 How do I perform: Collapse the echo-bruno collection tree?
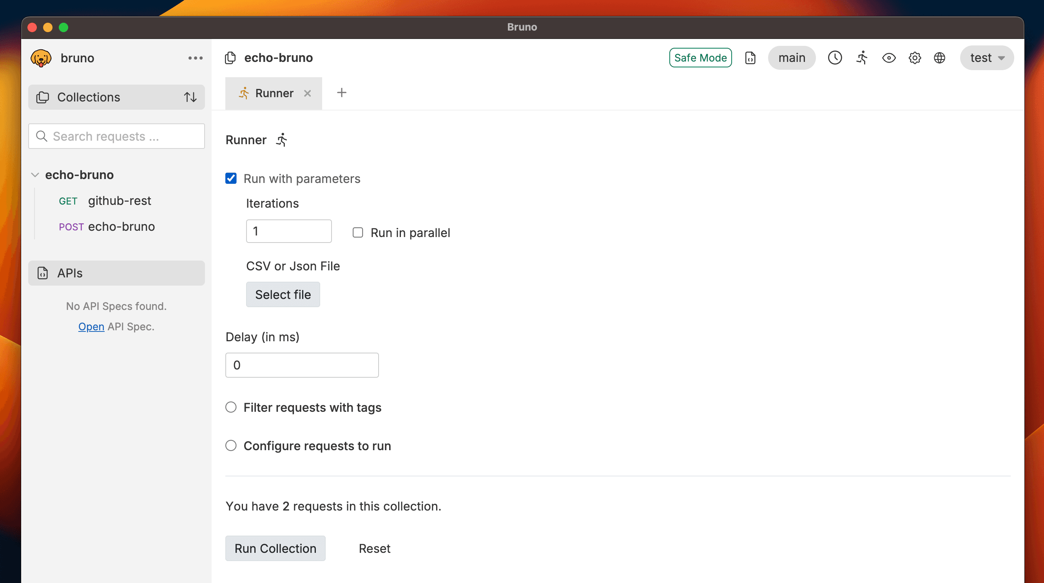[35, 175]
